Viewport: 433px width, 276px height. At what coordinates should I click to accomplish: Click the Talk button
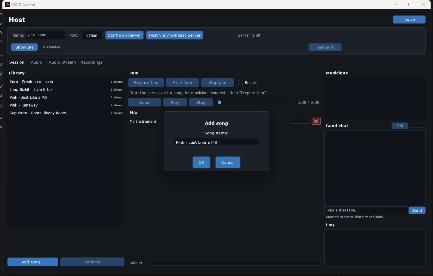[x=400, y=126]
